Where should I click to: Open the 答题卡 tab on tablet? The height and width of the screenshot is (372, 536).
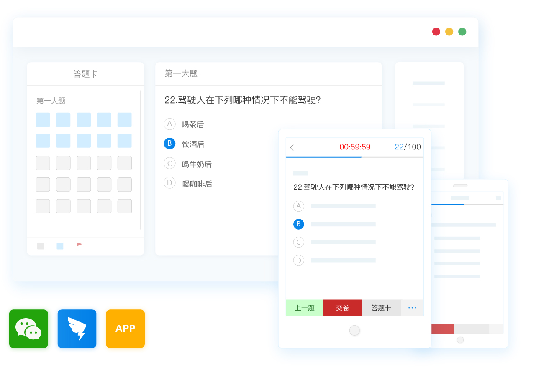381,308
